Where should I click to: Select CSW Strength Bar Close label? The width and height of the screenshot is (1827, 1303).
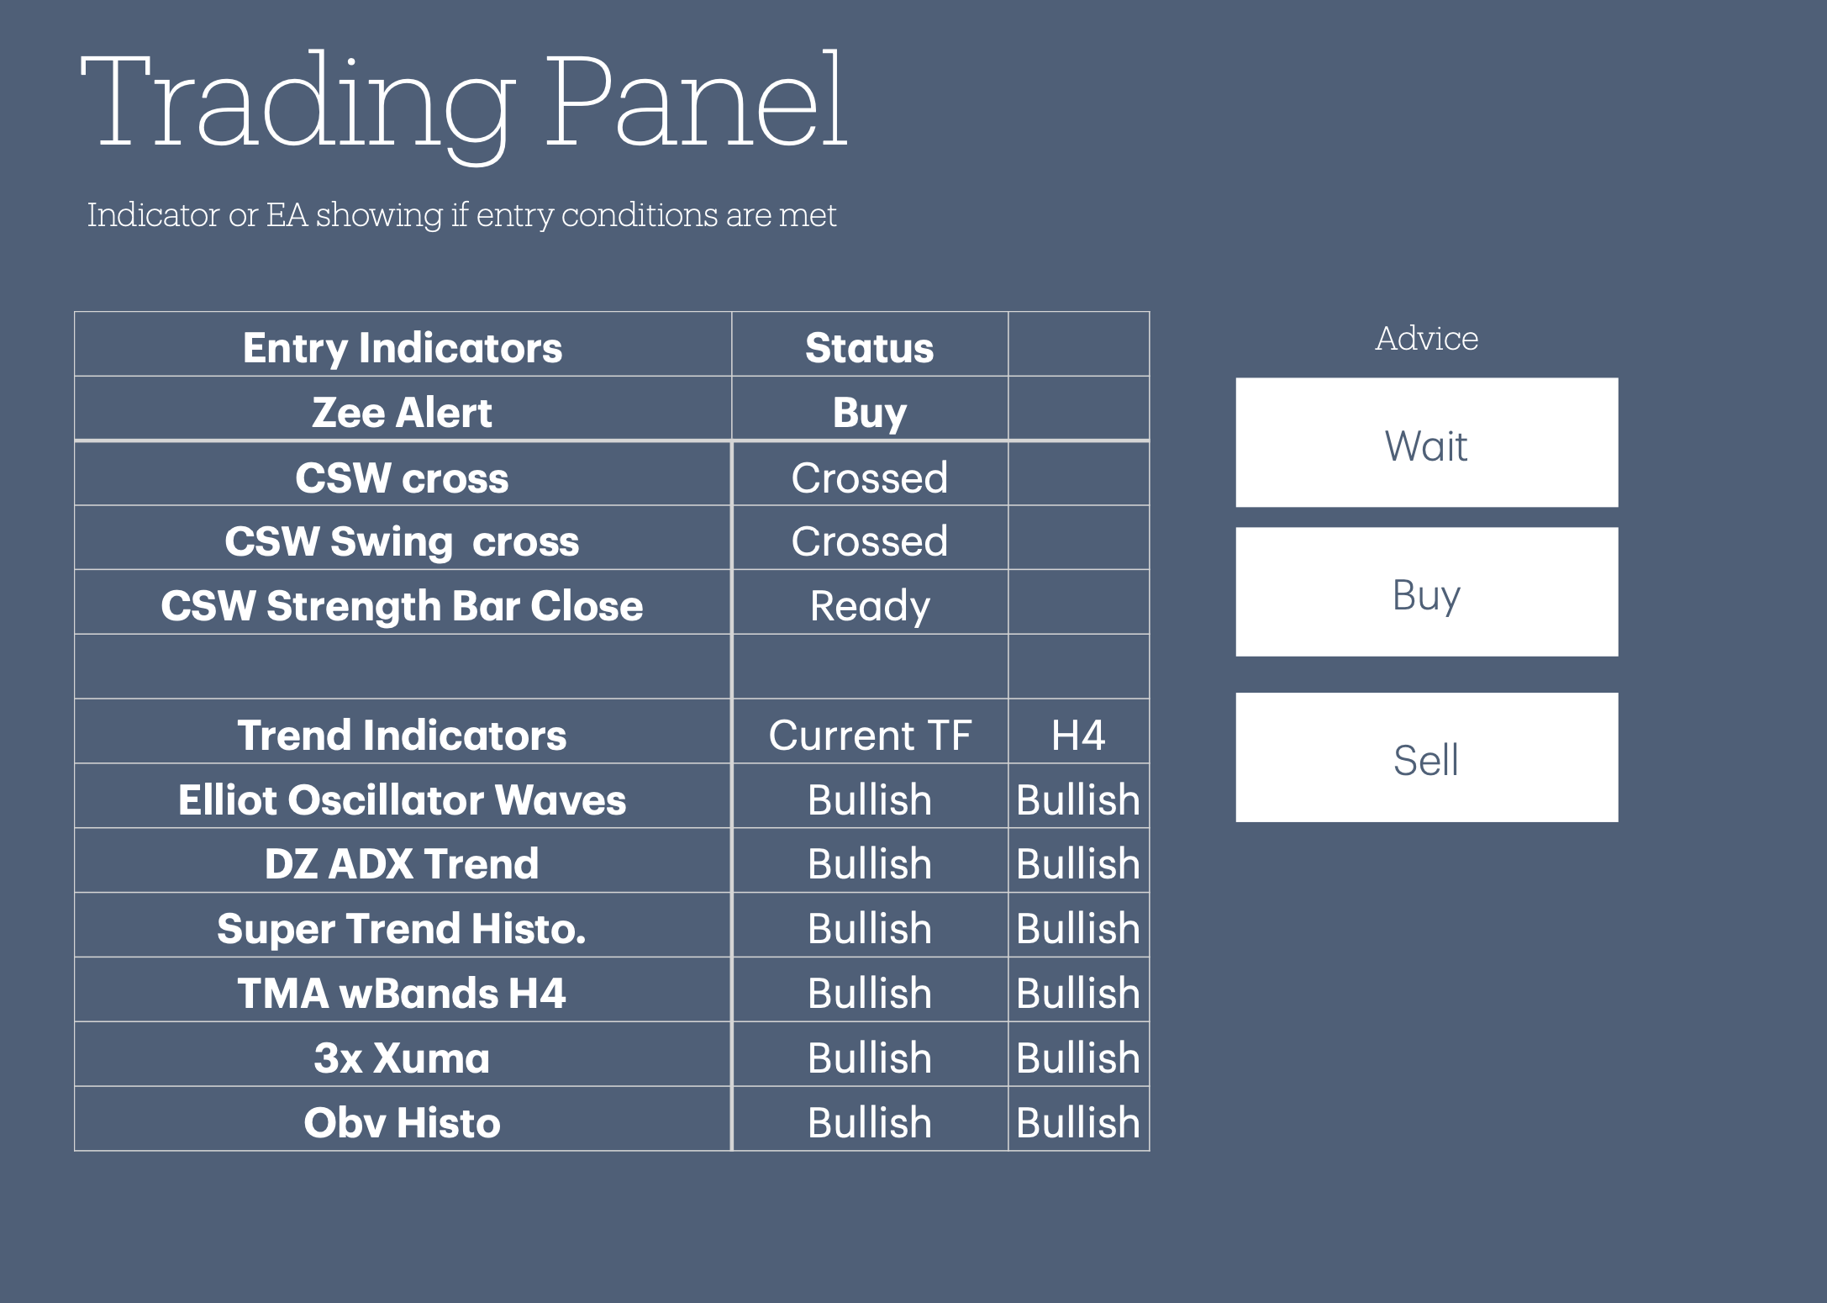tap(402, 605)
